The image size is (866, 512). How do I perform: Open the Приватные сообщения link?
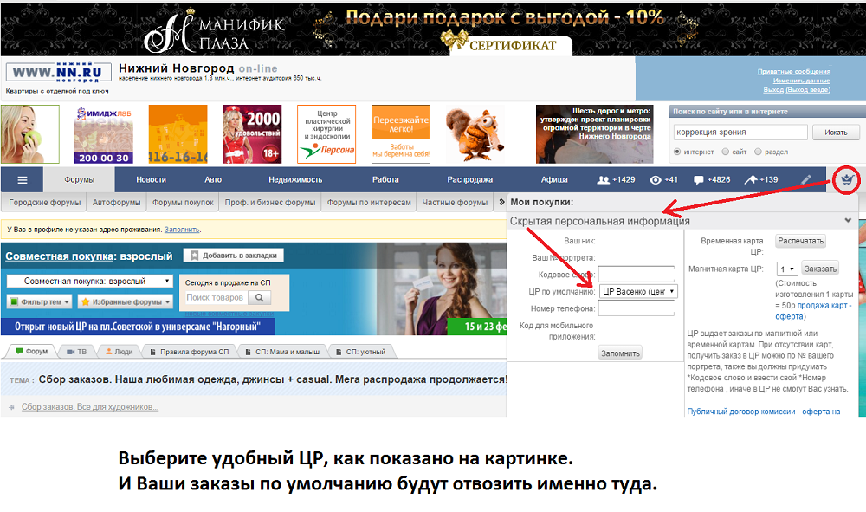793,71
